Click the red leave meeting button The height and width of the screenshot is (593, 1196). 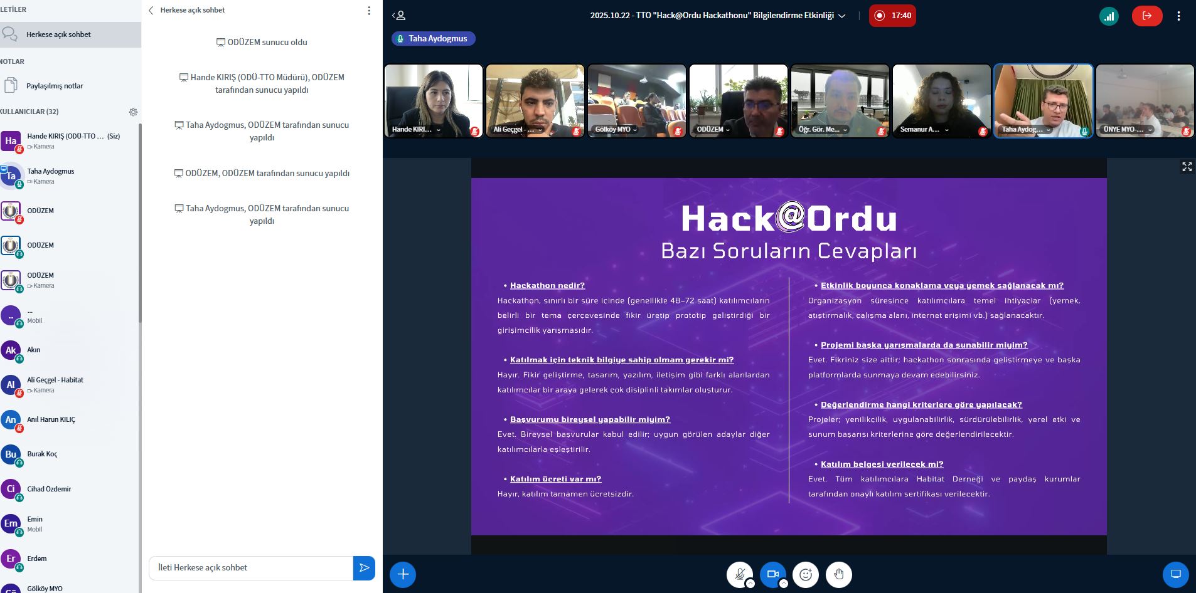[1146, 16]
